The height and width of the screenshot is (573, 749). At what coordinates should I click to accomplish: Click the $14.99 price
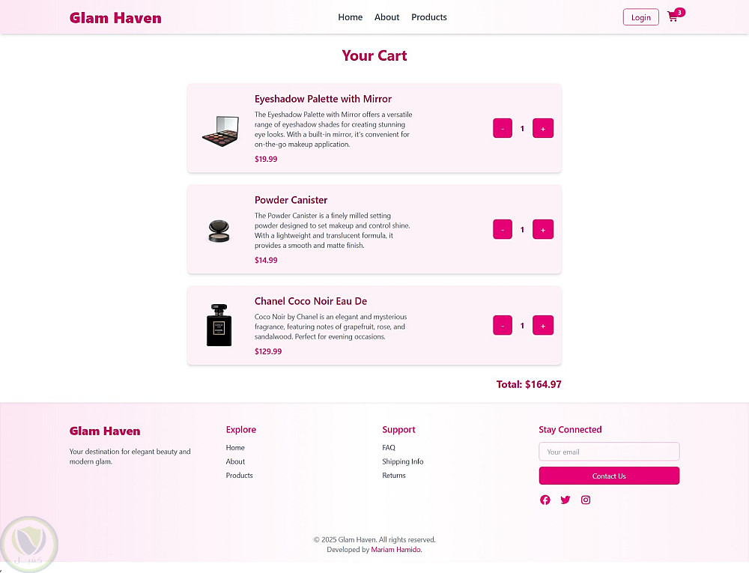(x=266, y=260)
